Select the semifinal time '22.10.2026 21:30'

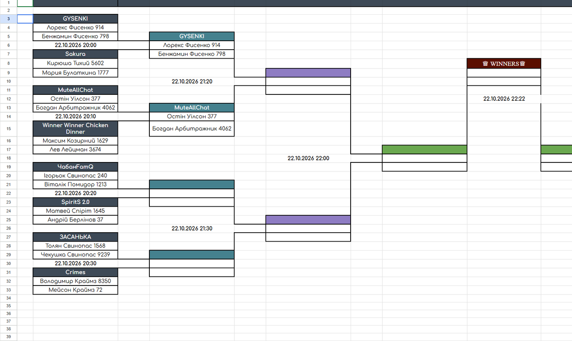(192, 228)
